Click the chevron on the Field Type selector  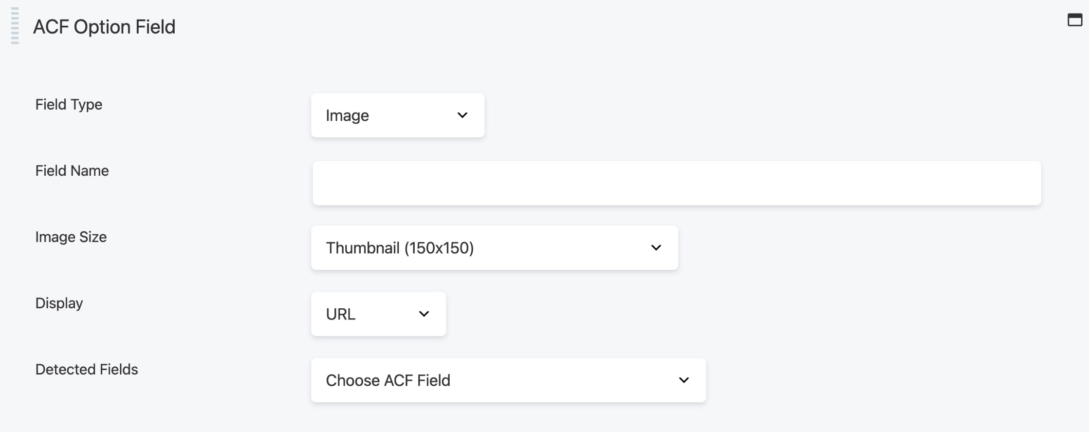coord(462,115)
